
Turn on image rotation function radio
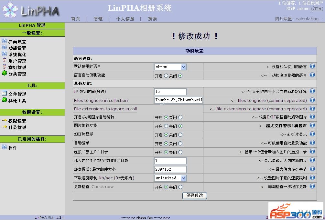[x=166, y=126]
